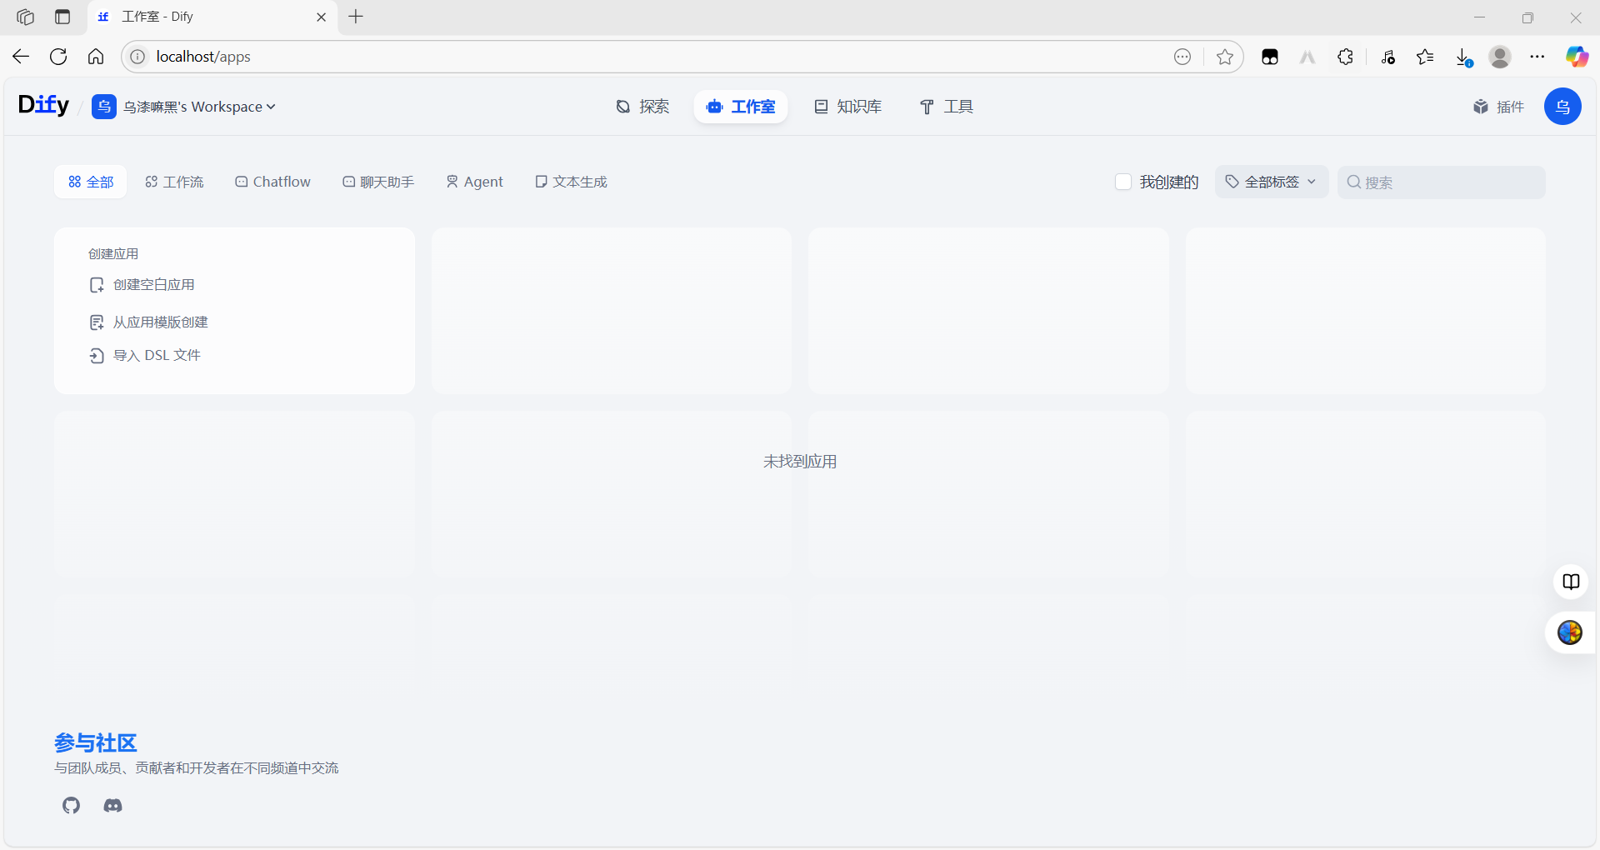Open the Discord community icon
The image size is (1600, 850).
pos(112,805)
